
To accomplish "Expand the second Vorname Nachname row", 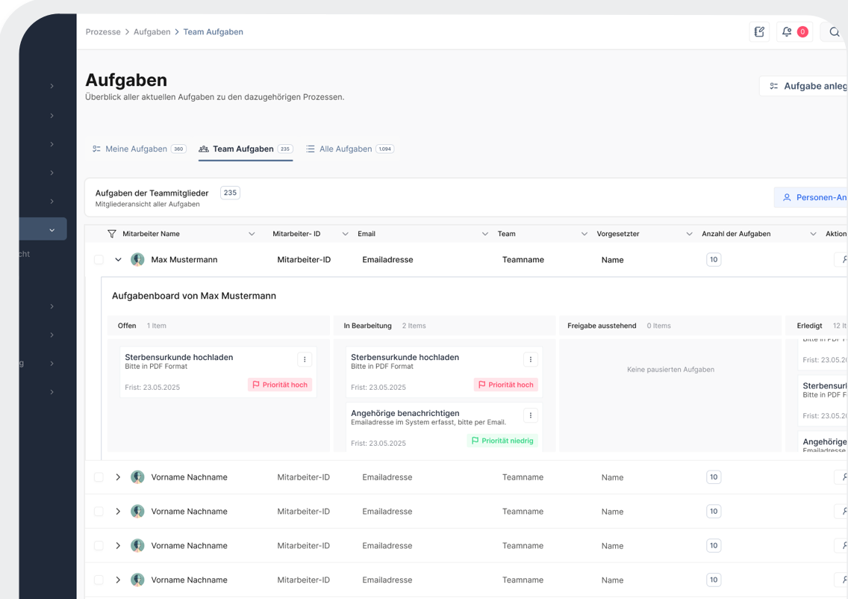I will 118,512.
